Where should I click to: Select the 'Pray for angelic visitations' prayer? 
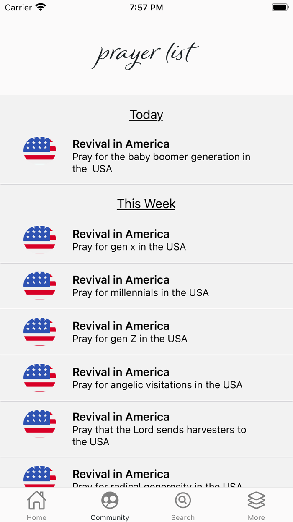click(x=146, y=378)
